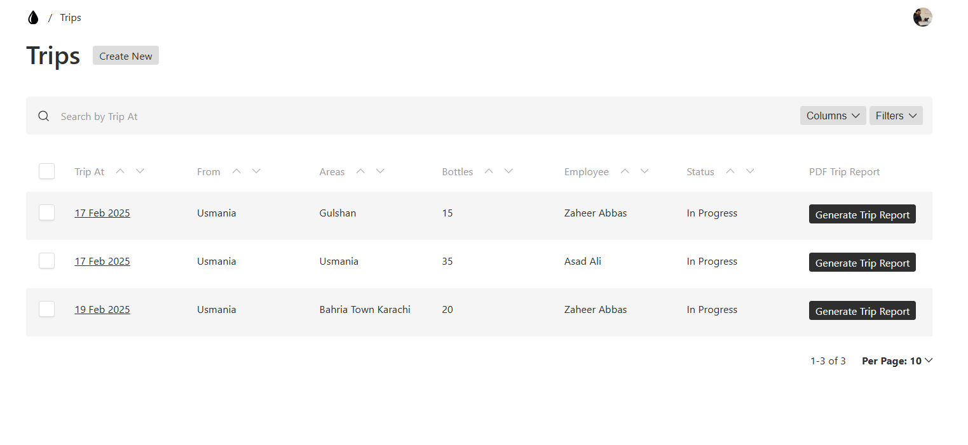Toggle the select-all header checkbox
The height and width of the screenshot is (445, 968).
click(46, 171)
